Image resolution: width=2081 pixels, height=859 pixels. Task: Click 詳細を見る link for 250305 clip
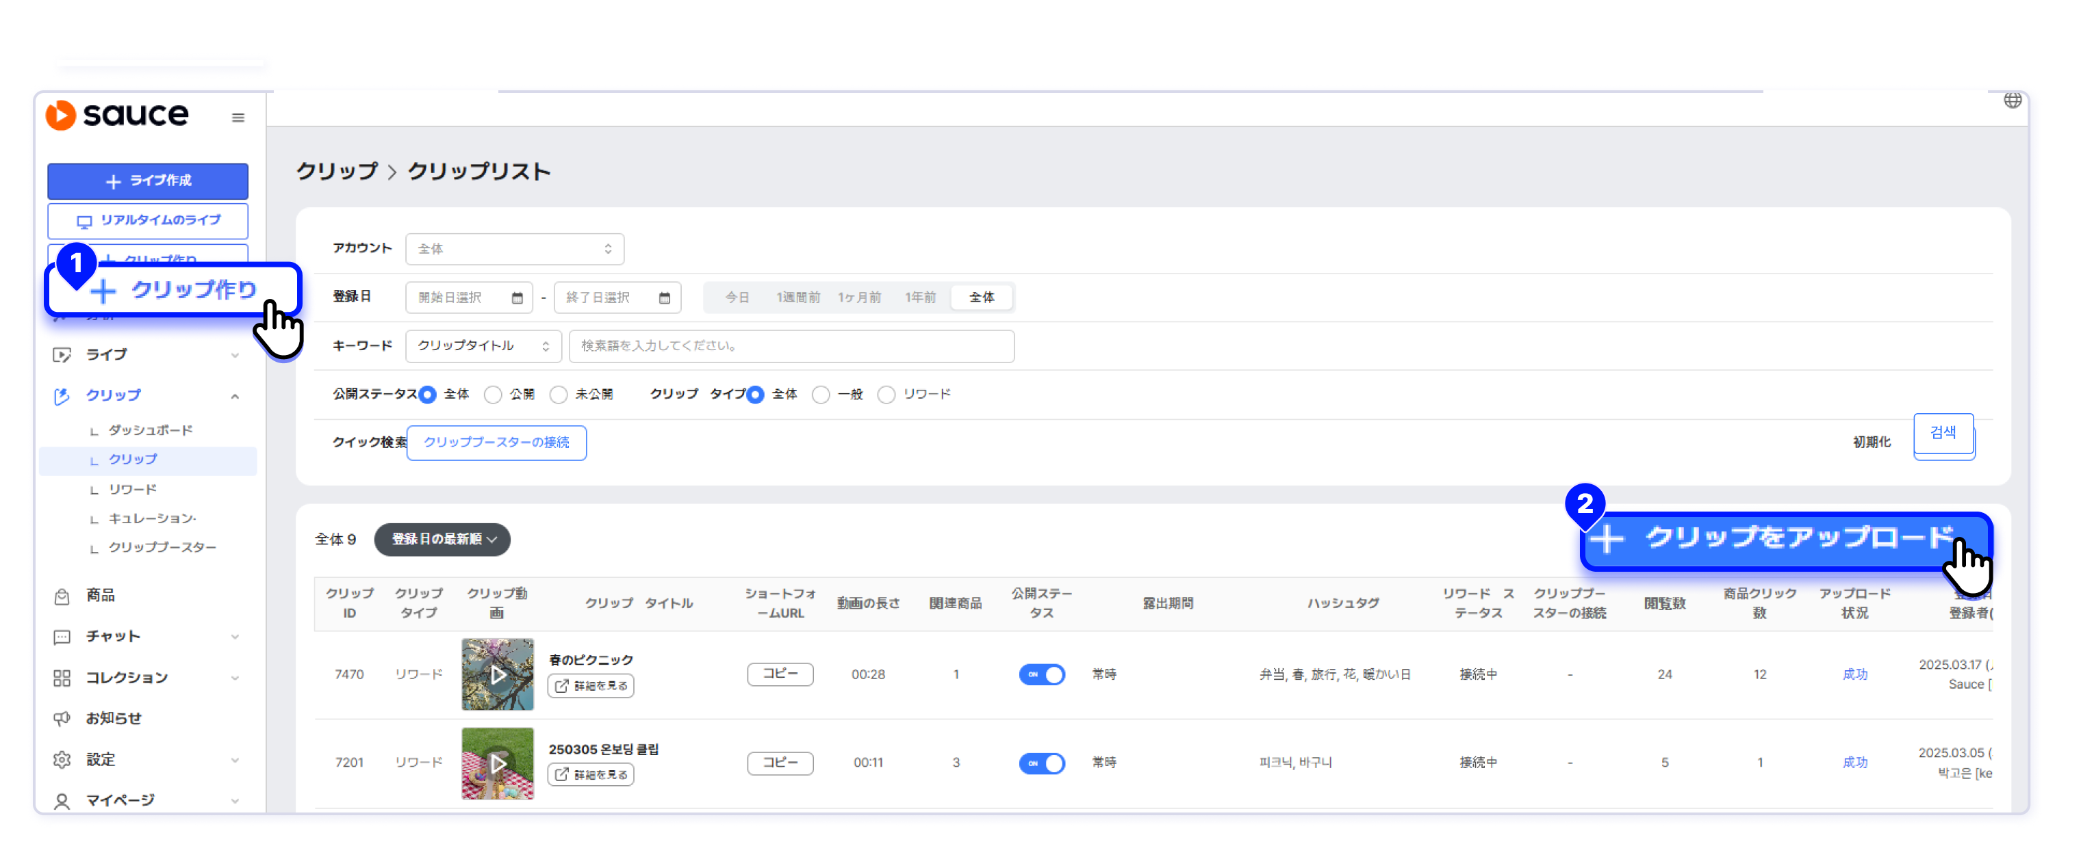591,775
